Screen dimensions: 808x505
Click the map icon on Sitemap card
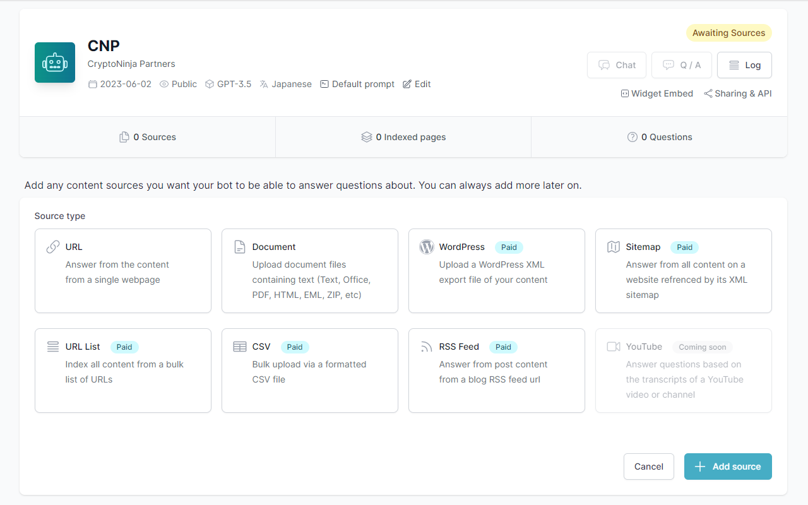click(614, 247)
